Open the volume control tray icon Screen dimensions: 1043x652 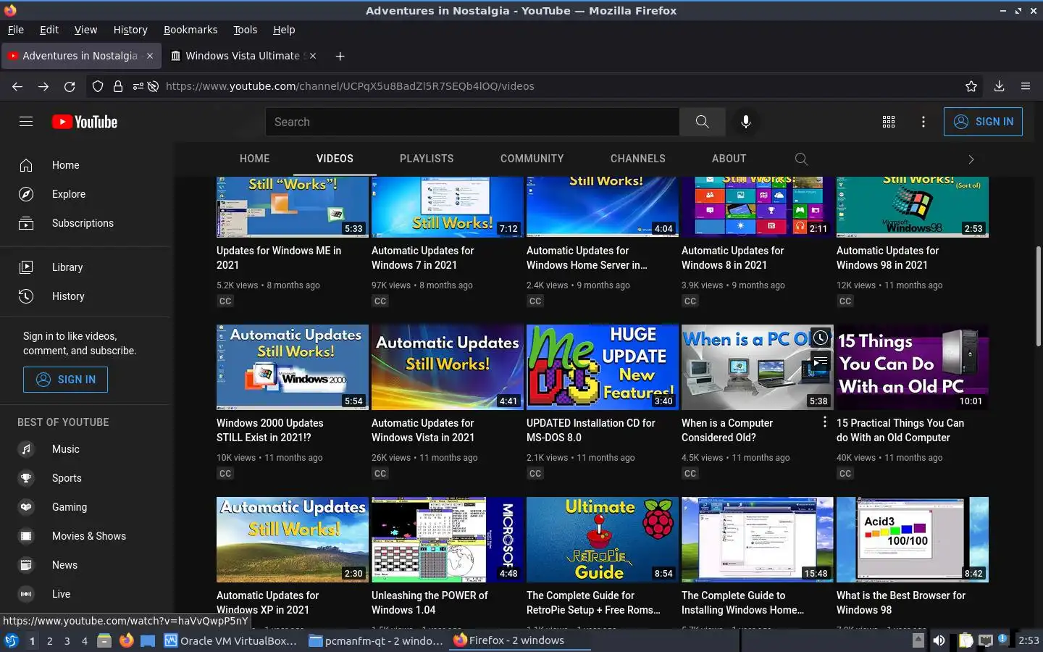[939, 640]
